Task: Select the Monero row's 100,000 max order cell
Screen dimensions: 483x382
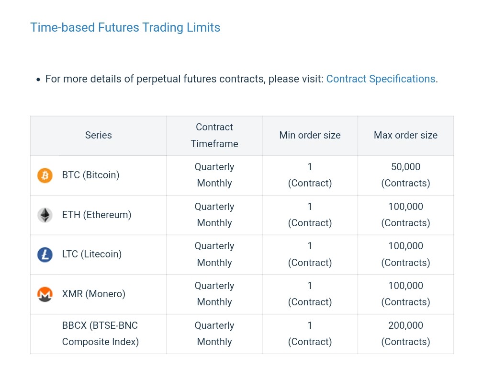Action: tap(405, 294)
